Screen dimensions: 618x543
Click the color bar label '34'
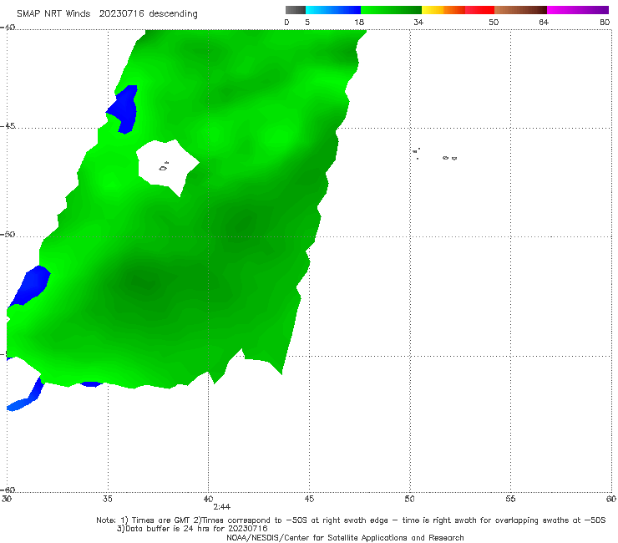(418, 23)
